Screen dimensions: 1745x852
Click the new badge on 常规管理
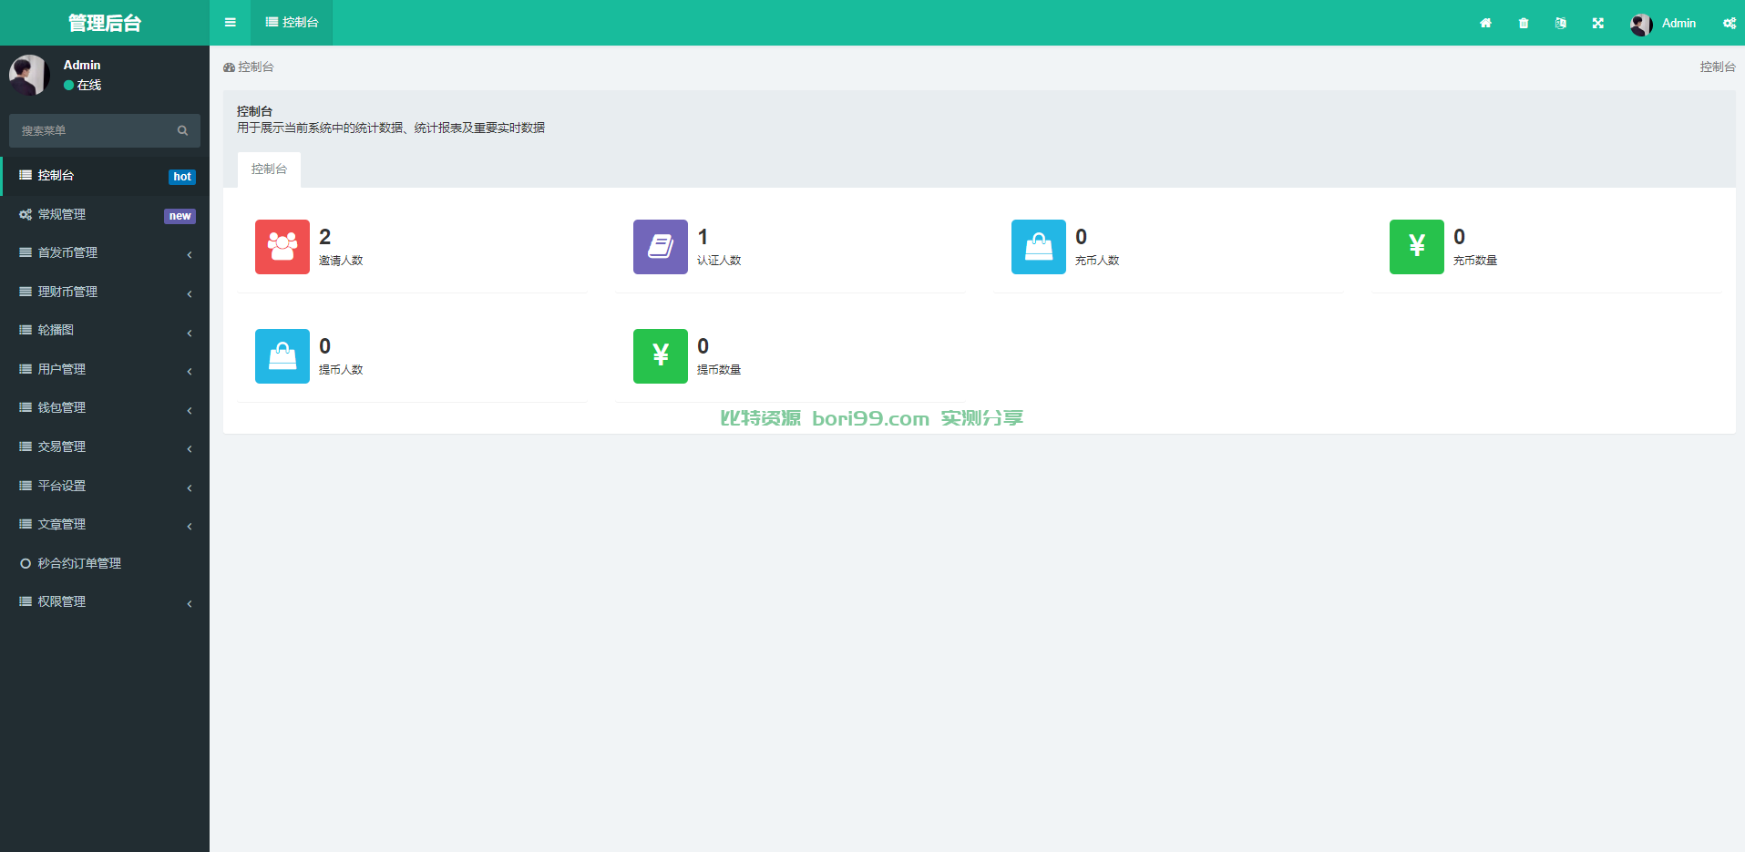tap(180, 216)
